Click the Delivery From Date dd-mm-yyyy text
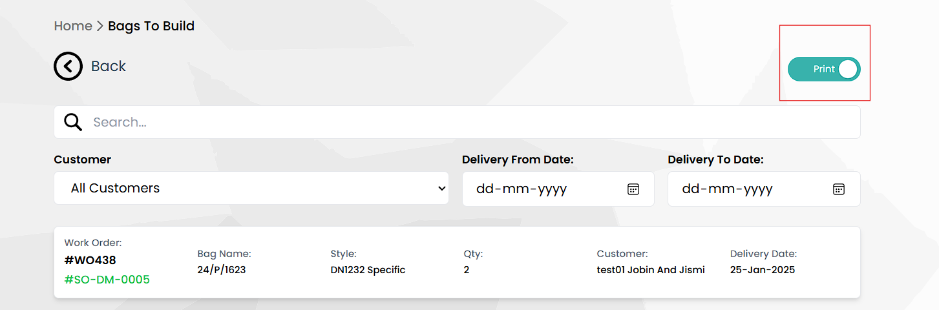This screenshot has height=310, width=939. pos(522,189)
